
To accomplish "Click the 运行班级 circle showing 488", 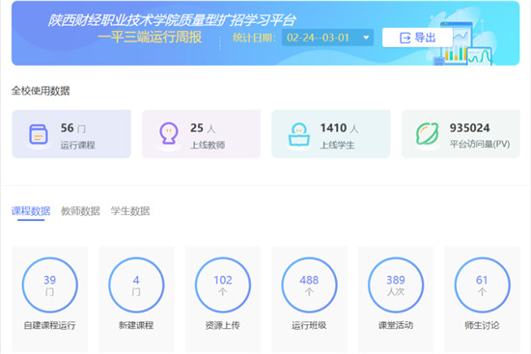I will click(x=309, y=285).
